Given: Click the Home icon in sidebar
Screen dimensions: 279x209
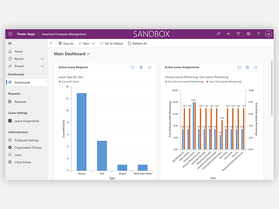Looking at the screenshot, I should click(10, 51).
